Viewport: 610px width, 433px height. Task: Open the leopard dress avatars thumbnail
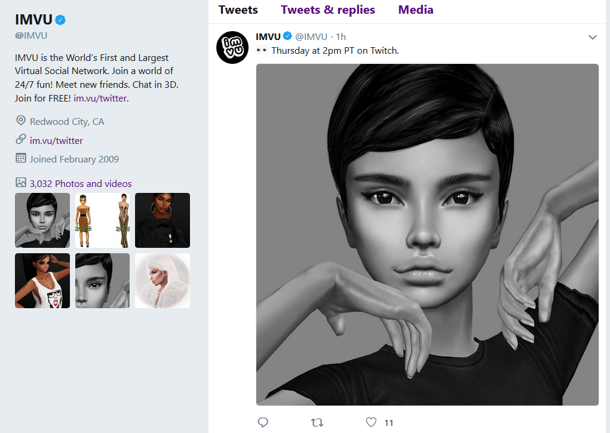[102, 220]
